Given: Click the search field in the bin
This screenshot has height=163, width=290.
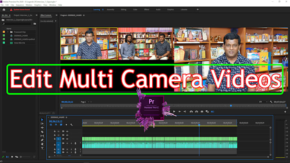Looking at the screenshot, I should (x=17, y=24).
